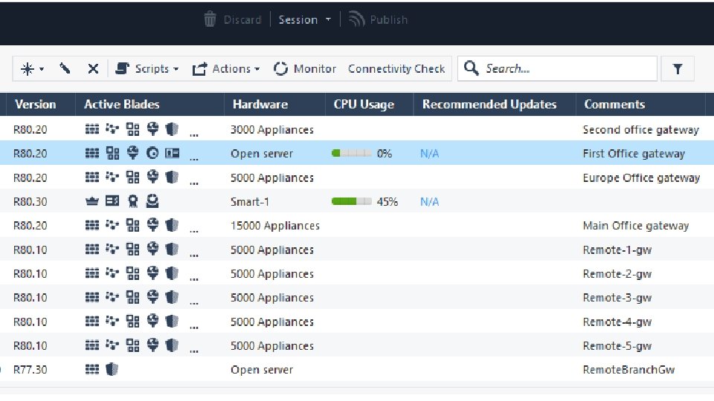Click the search magnifier icon

click(471, 68)
